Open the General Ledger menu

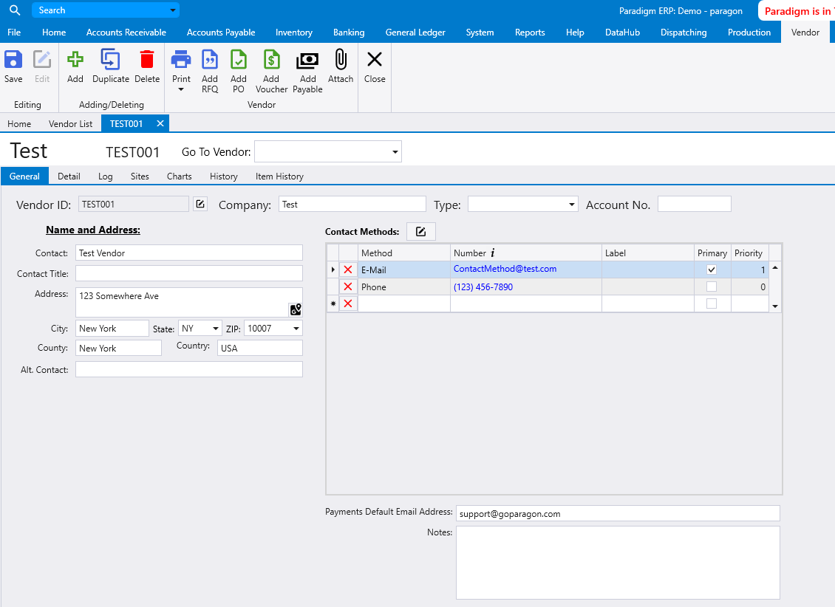tap(415, 32)
